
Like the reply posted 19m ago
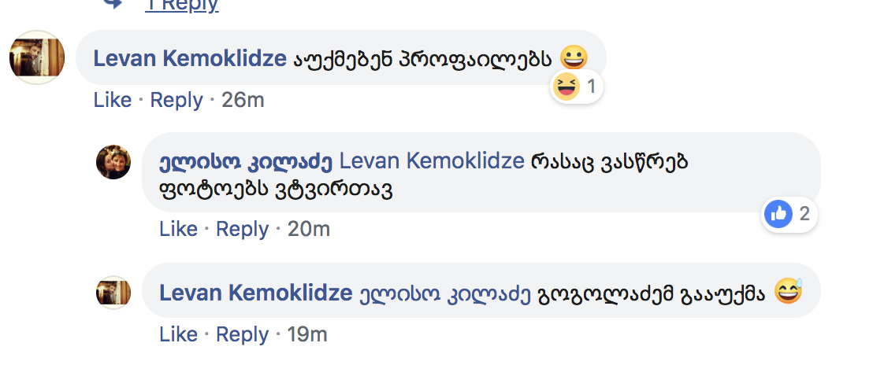(x=178, y=334)
